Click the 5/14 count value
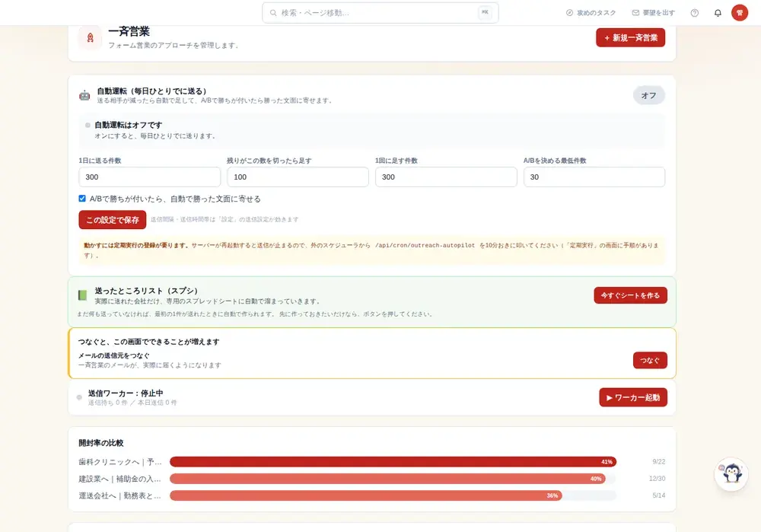The image size is (761, 532). (x=658, y=495)
